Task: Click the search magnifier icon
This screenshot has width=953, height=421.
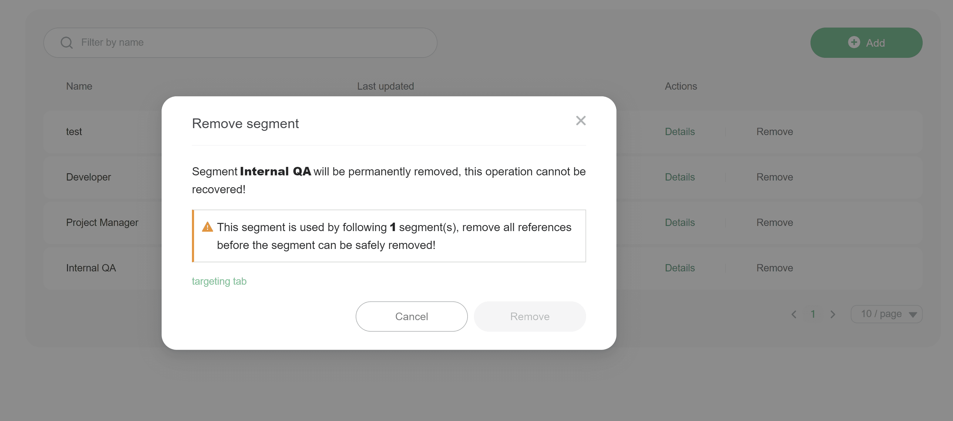Action: pos(67,42)
